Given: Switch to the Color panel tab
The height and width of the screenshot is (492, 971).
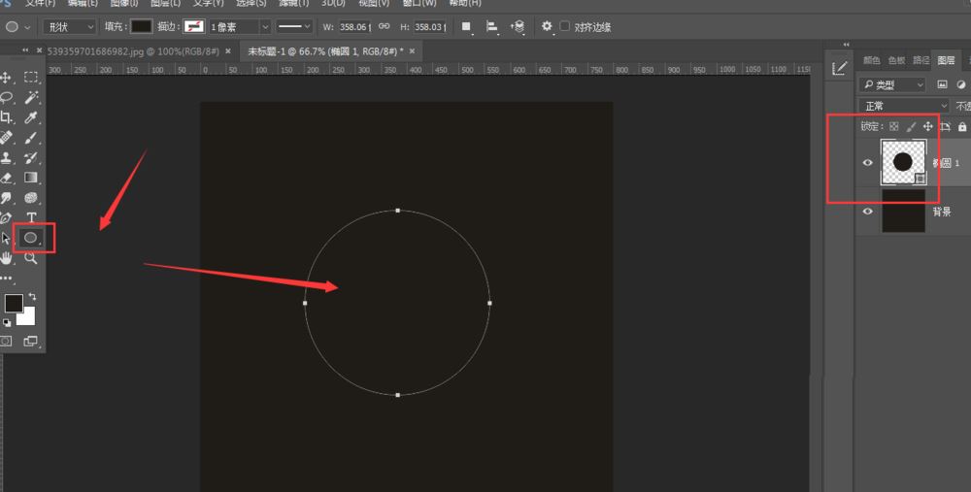Looking at the screenshot, I should (872, 60).
